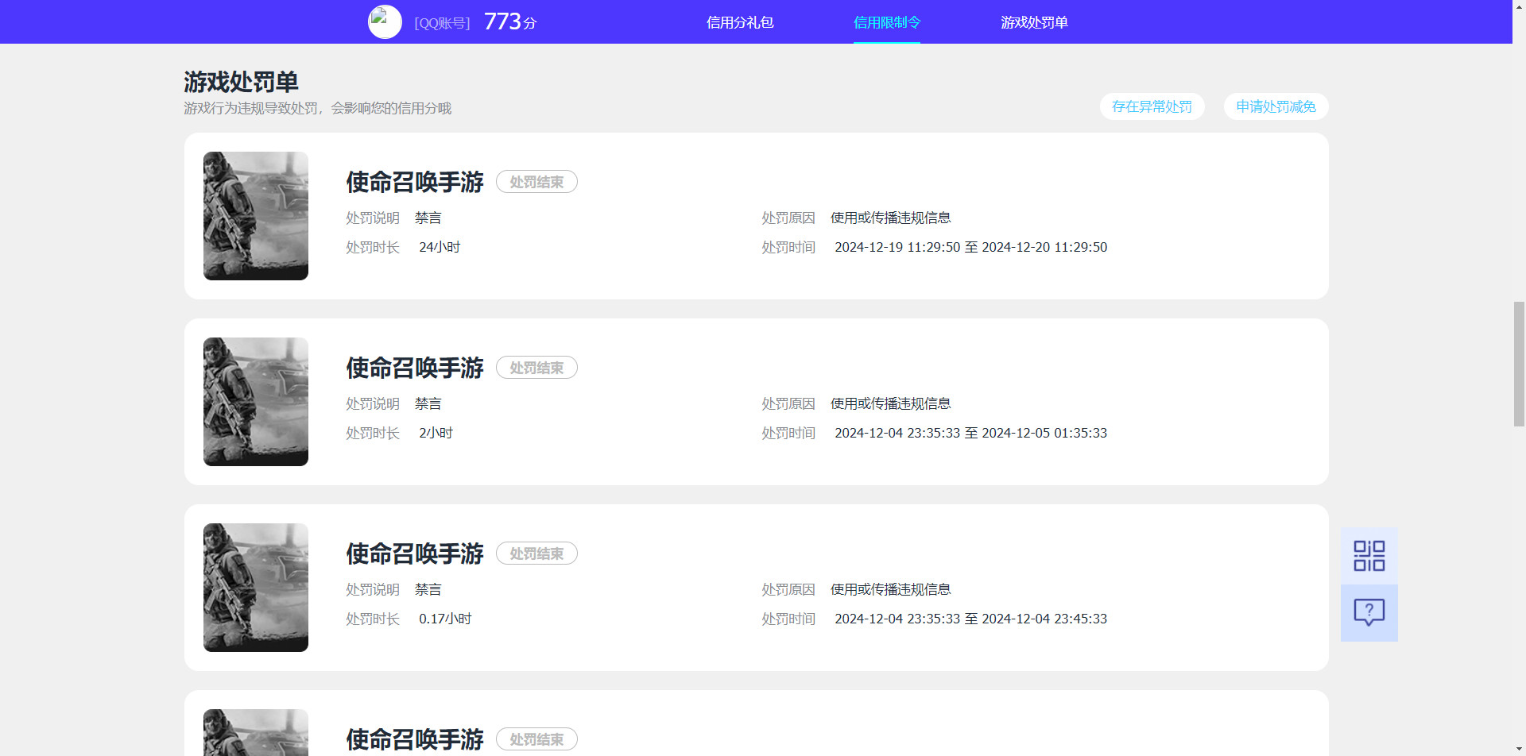Click the 2小时 duration value
Screen dimensions: 1526x756
click(x=436, y=433)
